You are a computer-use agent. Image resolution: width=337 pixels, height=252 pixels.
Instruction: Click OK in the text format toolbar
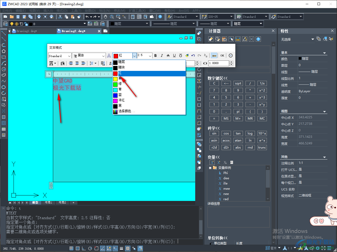(222, 56)
